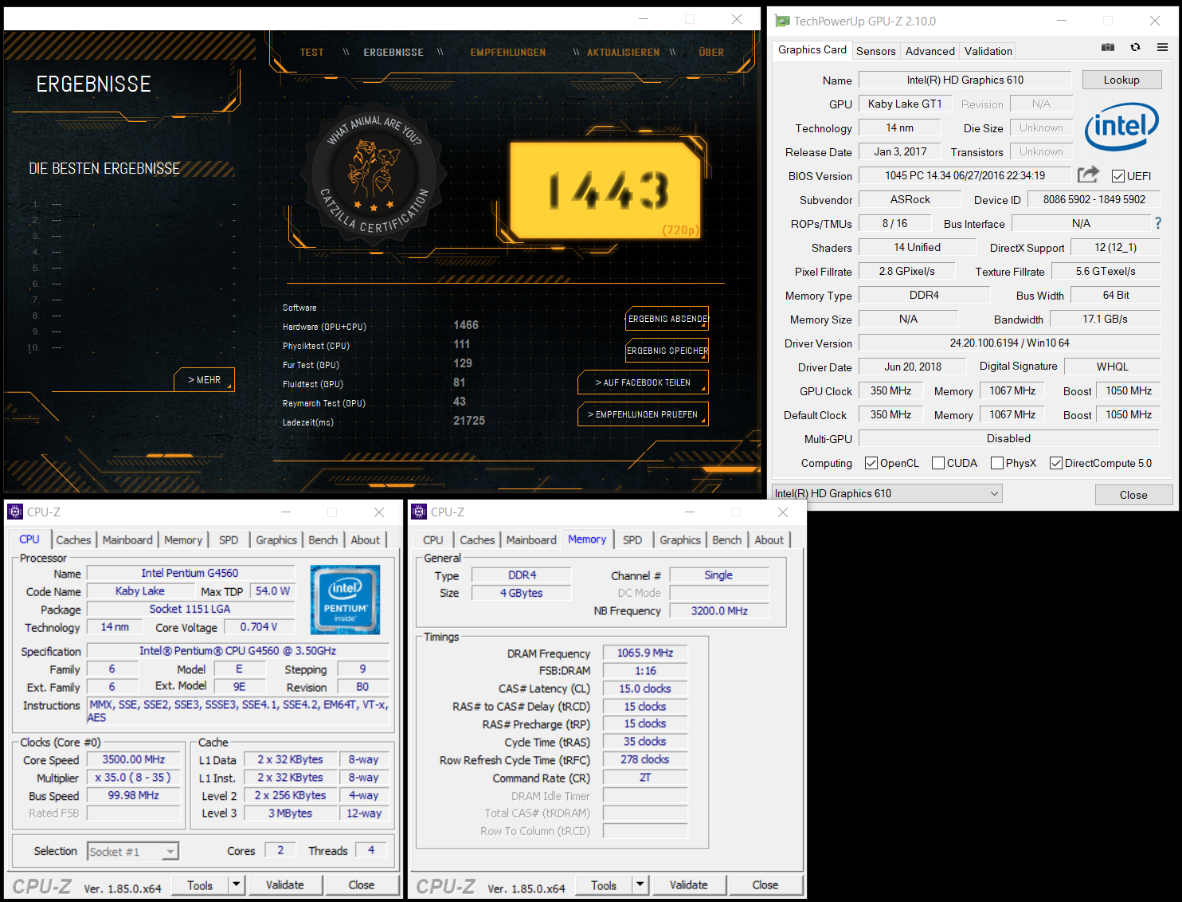Toggle PhysX checkbox
Image resolution: width=1182 pixels, height=902 pixels.
click(997, 463)
